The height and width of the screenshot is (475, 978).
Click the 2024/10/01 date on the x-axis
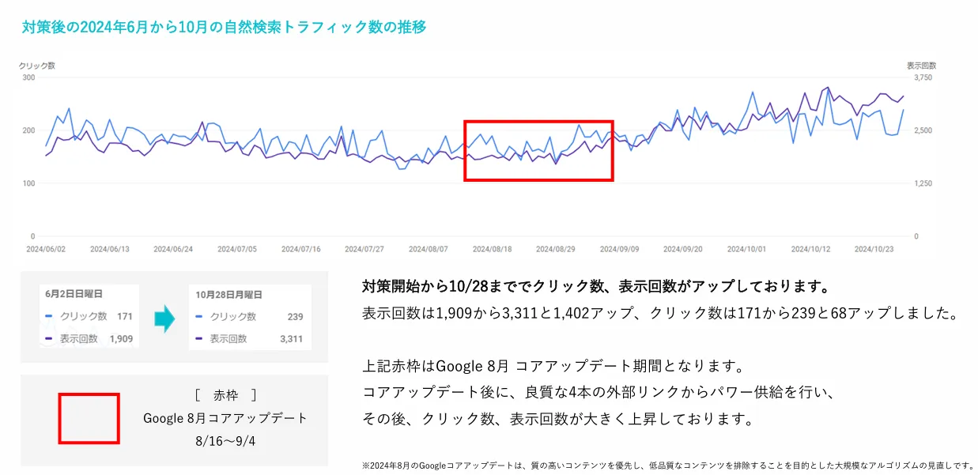(746, 248)
